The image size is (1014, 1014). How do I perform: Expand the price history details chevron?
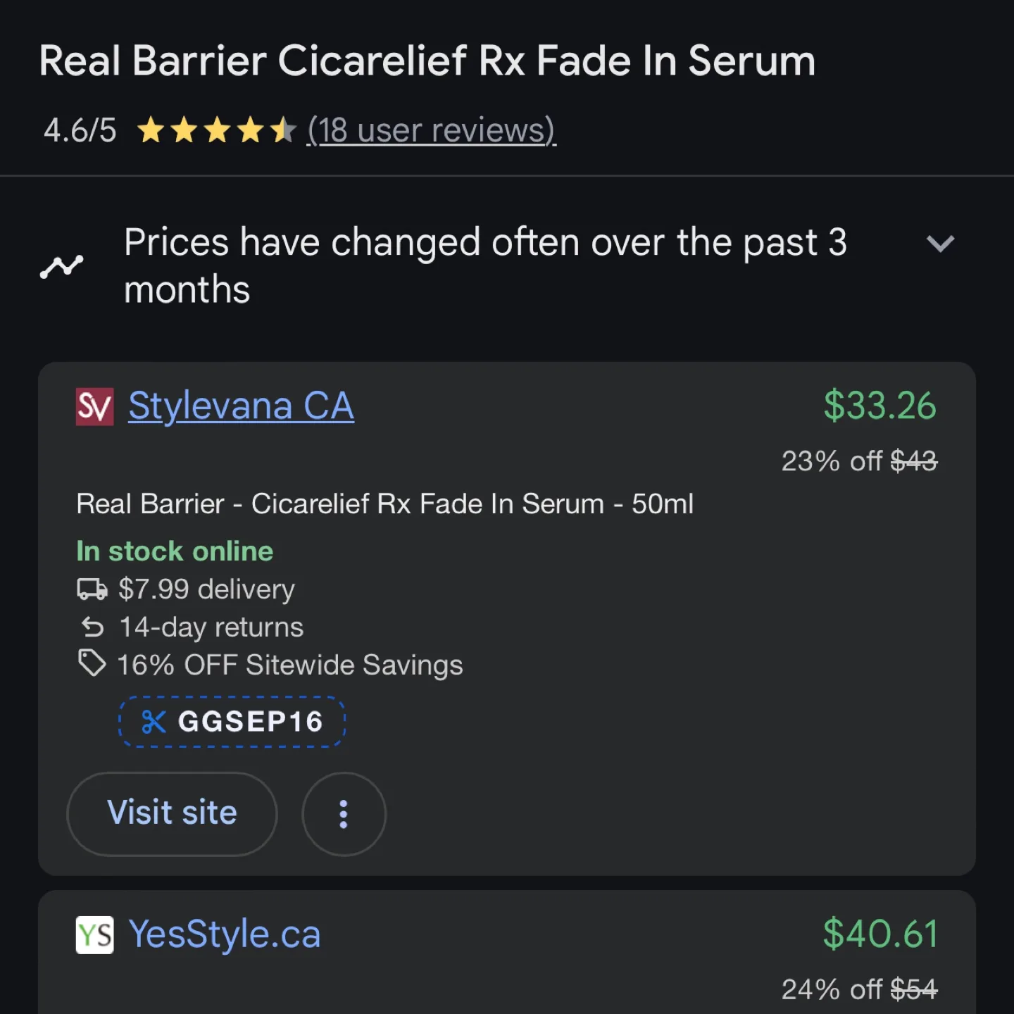[x=941, y=244]
